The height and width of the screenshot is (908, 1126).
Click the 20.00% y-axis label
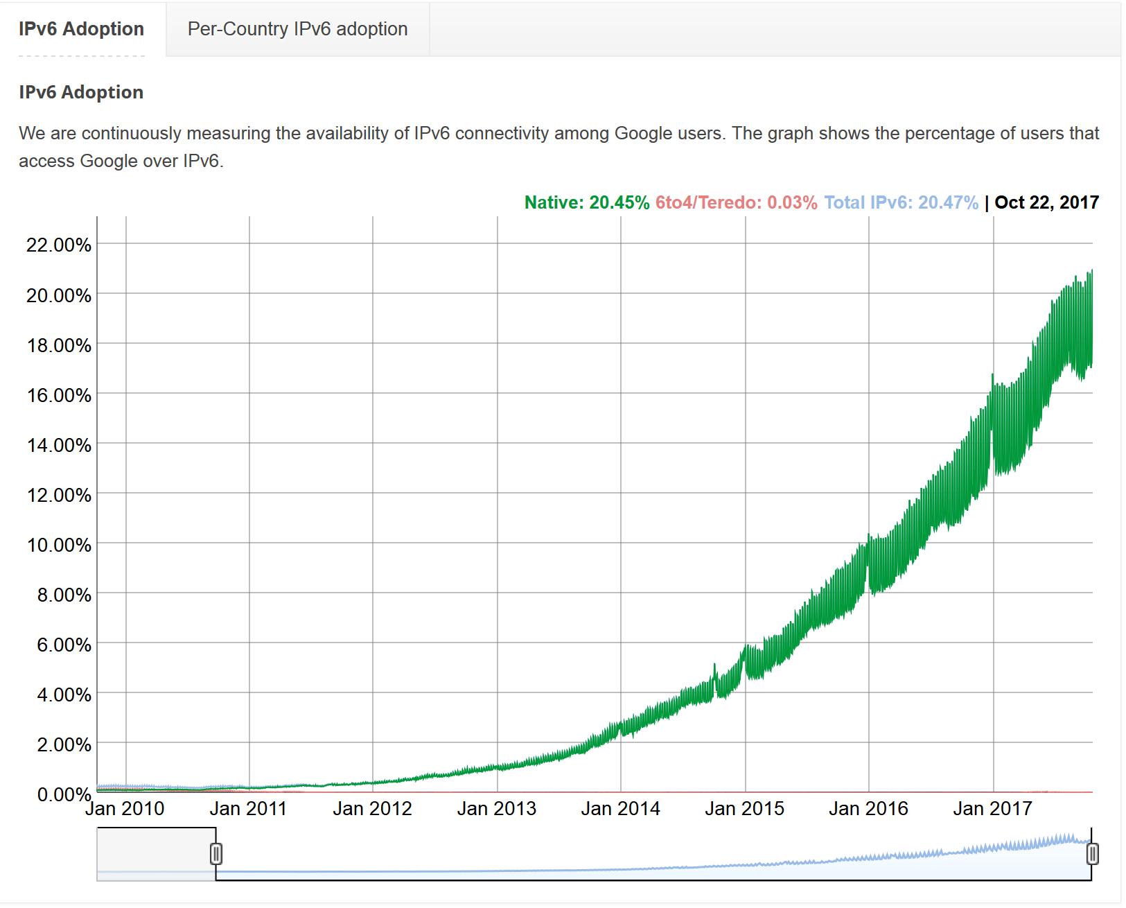pyautogui.click(x=59, y=295)
